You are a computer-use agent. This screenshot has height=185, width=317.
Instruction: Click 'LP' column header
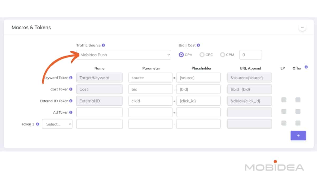tap(283, 68)
